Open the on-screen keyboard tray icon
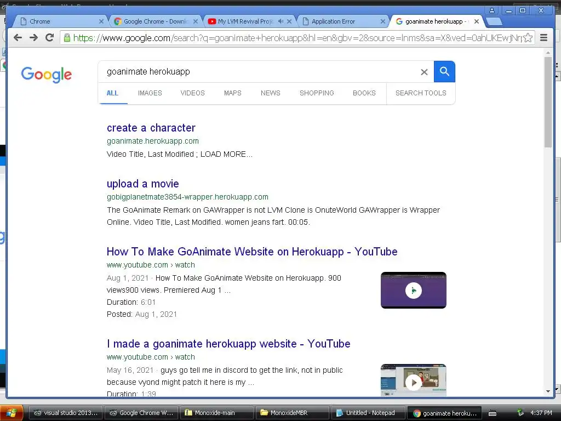561x421 pixels. 493,413
